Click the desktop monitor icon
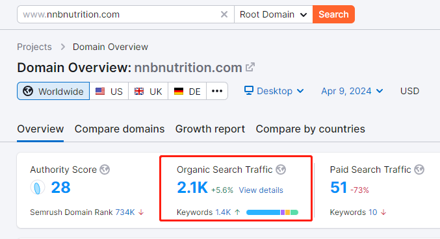 tap(249, 90)
